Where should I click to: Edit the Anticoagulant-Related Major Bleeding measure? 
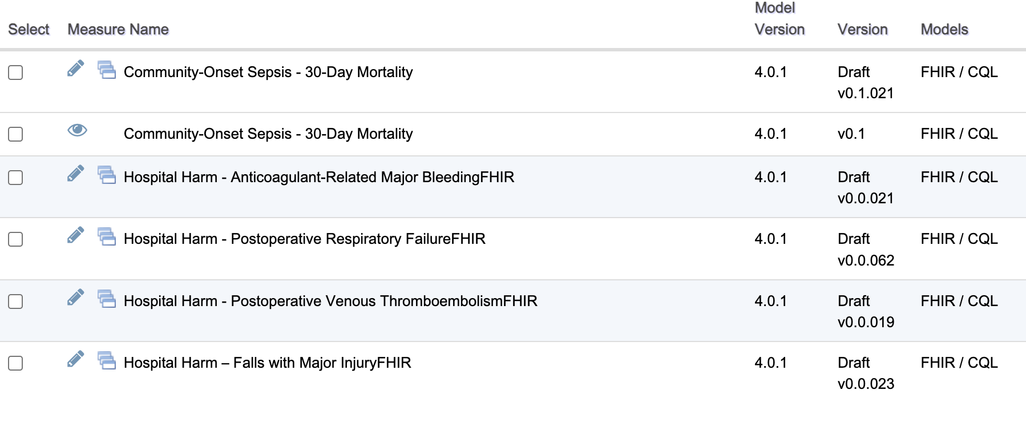coord(75,174)
